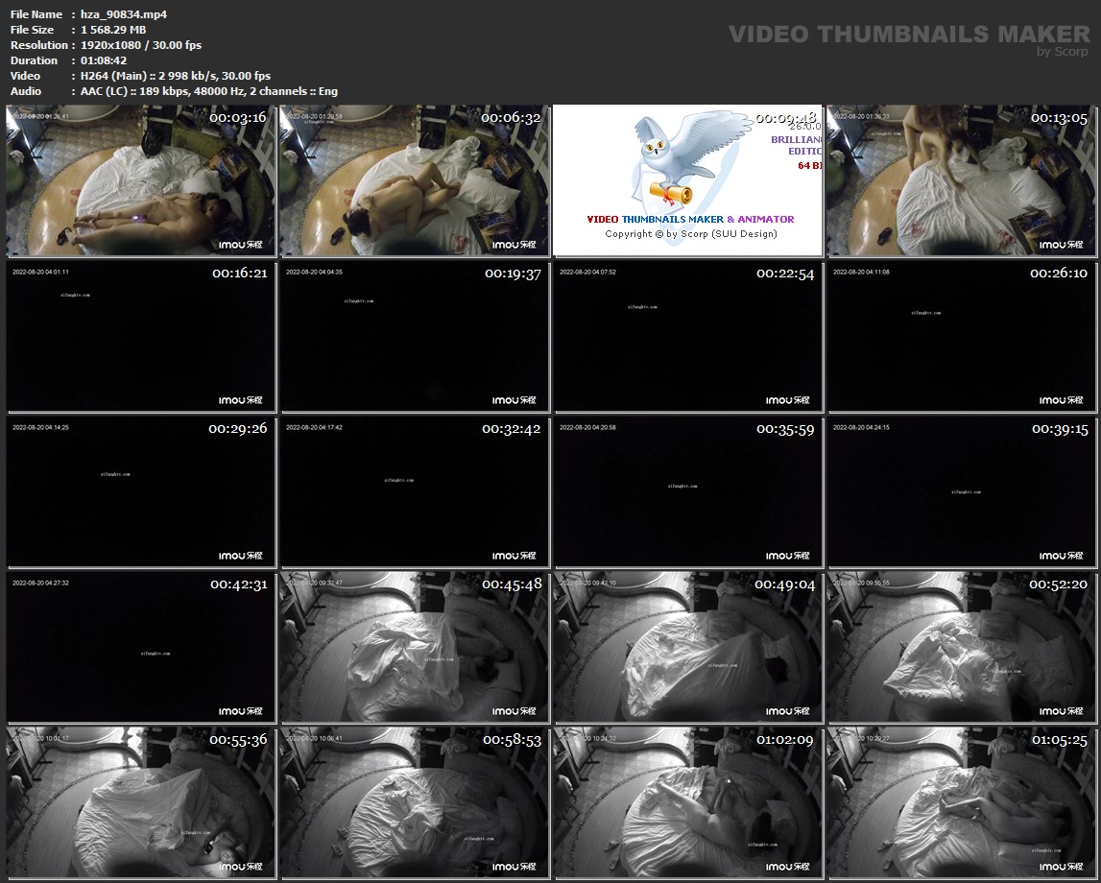The height and width of the screenshot is (883, 1101).
Task: Click the 'Copyright © by Scorp (SUU Design)' text
Action: [x=691, y=234]
